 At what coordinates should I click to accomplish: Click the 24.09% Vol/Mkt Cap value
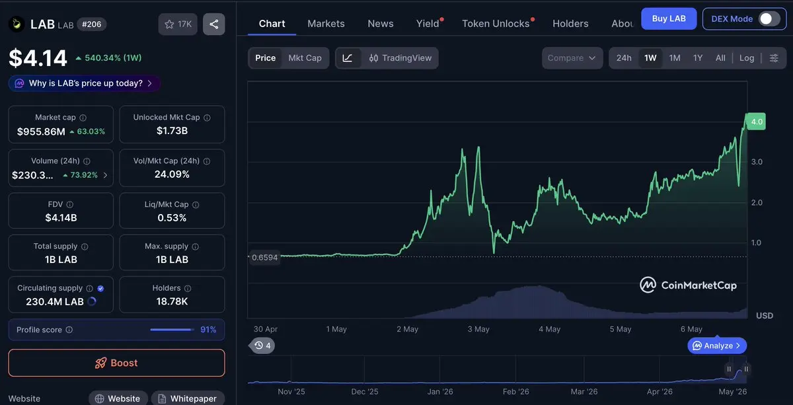pyautogui.click(x=172, y=174)
